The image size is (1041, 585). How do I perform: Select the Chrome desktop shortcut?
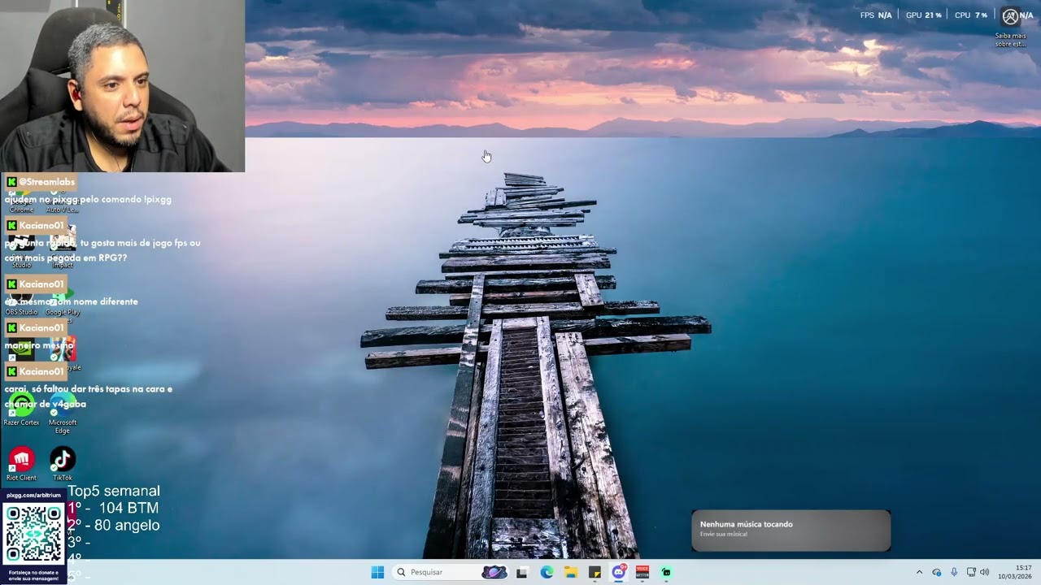[x=21, y=201]
